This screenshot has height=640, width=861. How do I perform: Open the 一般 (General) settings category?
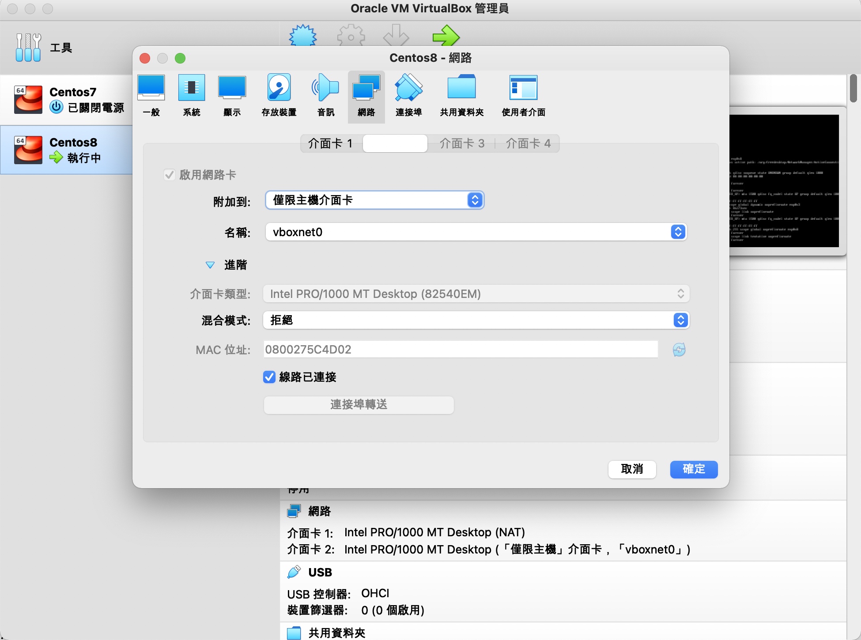[x=151, y=96]
